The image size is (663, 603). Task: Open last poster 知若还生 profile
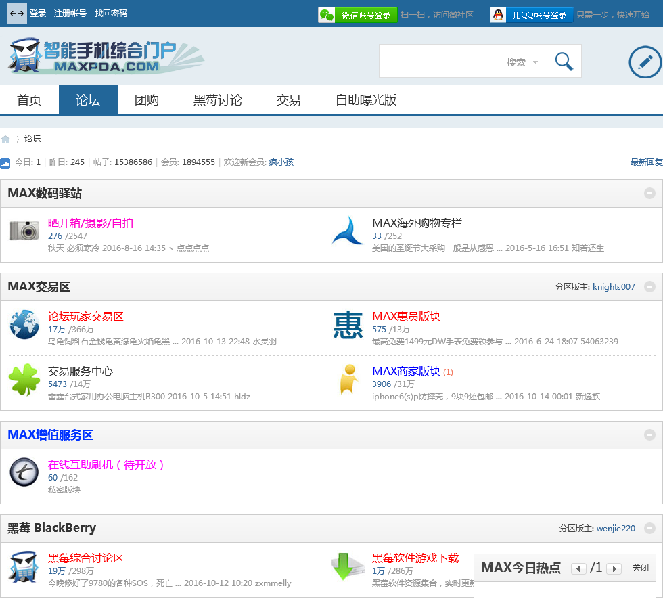(588, 248)
